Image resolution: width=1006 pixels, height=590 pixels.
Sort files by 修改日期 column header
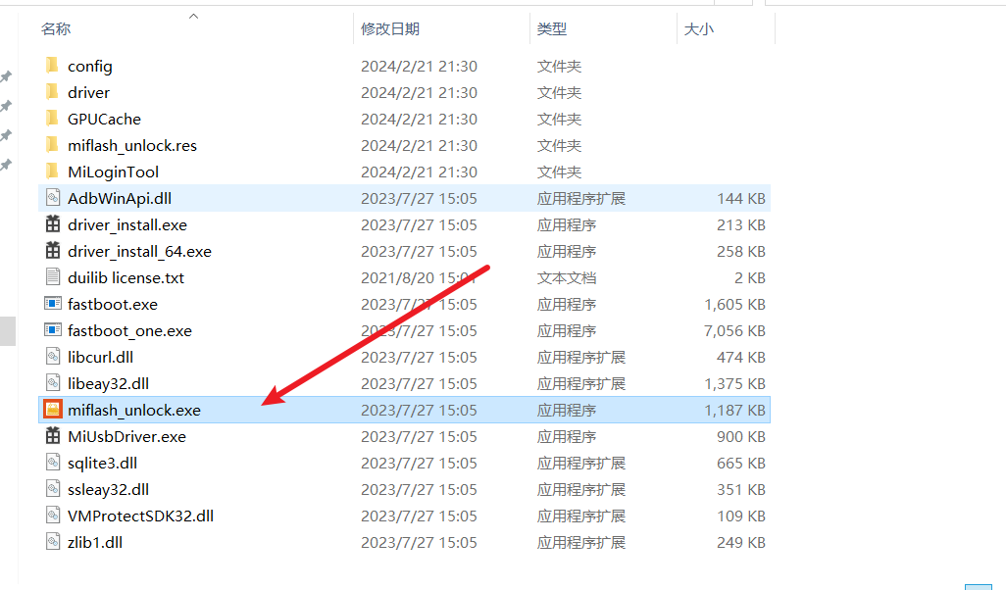390,28
